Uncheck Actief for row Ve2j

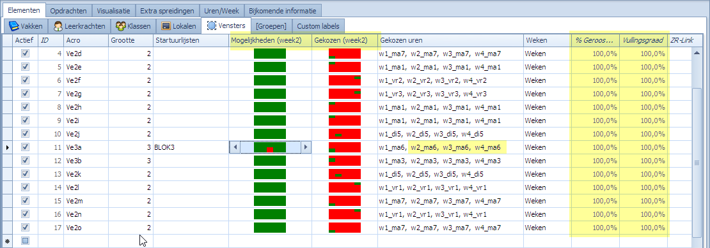coord(26,133)
